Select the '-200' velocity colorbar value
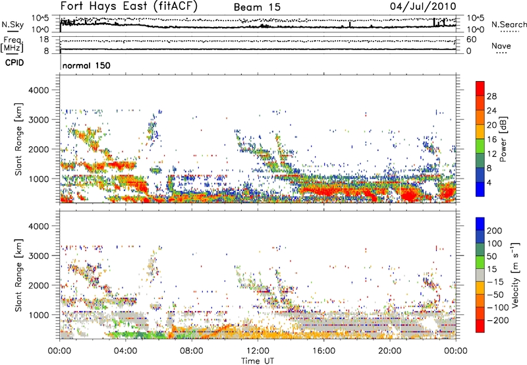Screen dimensions: 527x365 click(x=498, y=320)
